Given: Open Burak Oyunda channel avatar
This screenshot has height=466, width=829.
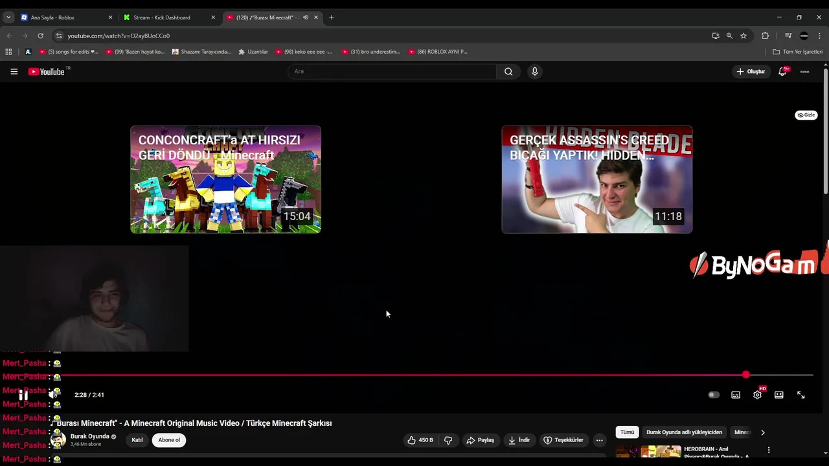Looking at the screenshot, I should point(58,440).
